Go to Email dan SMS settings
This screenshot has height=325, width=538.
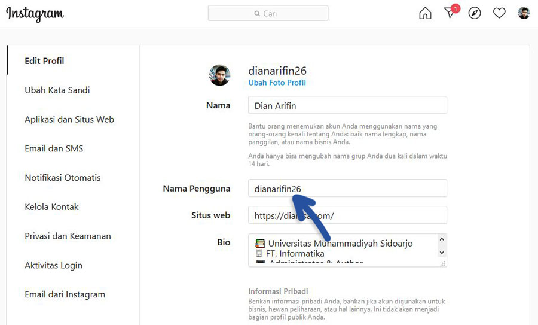click(54, 148)
